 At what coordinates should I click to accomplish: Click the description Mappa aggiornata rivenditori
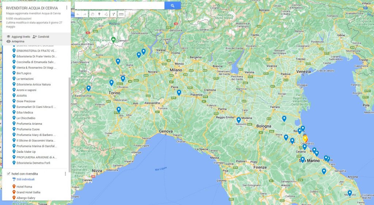click(33, 14)
